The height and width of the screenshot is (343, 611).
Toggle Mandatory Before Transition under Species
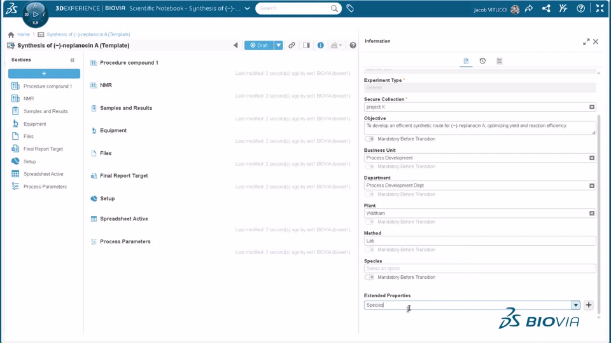(369, 278)
